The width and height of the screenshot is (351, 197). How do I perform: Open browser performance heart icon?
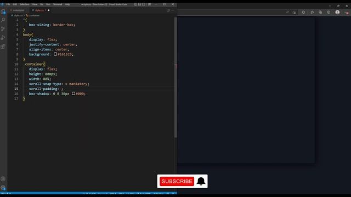(329, 12)
